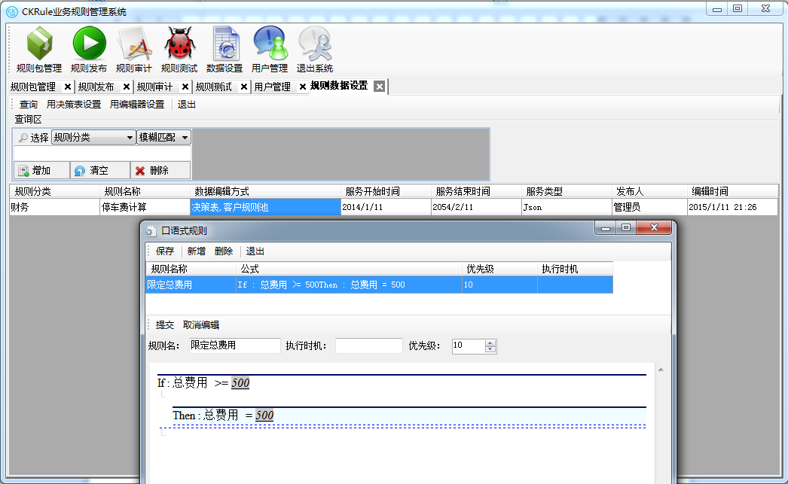Switch to 用户管理 tab
The width and height of the screenshot is (788, 484).
pyautogui.click(x=273, y=87)
